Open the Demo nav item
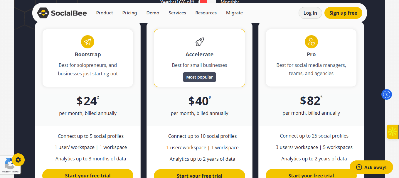This screenshot has height=178, width=399. pyautogui.click(x=153, y=13)
